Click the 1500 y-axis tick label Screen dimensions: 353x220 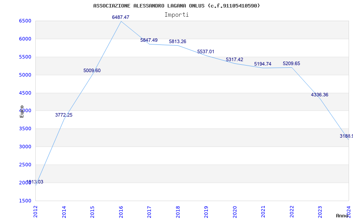point(25,201)
